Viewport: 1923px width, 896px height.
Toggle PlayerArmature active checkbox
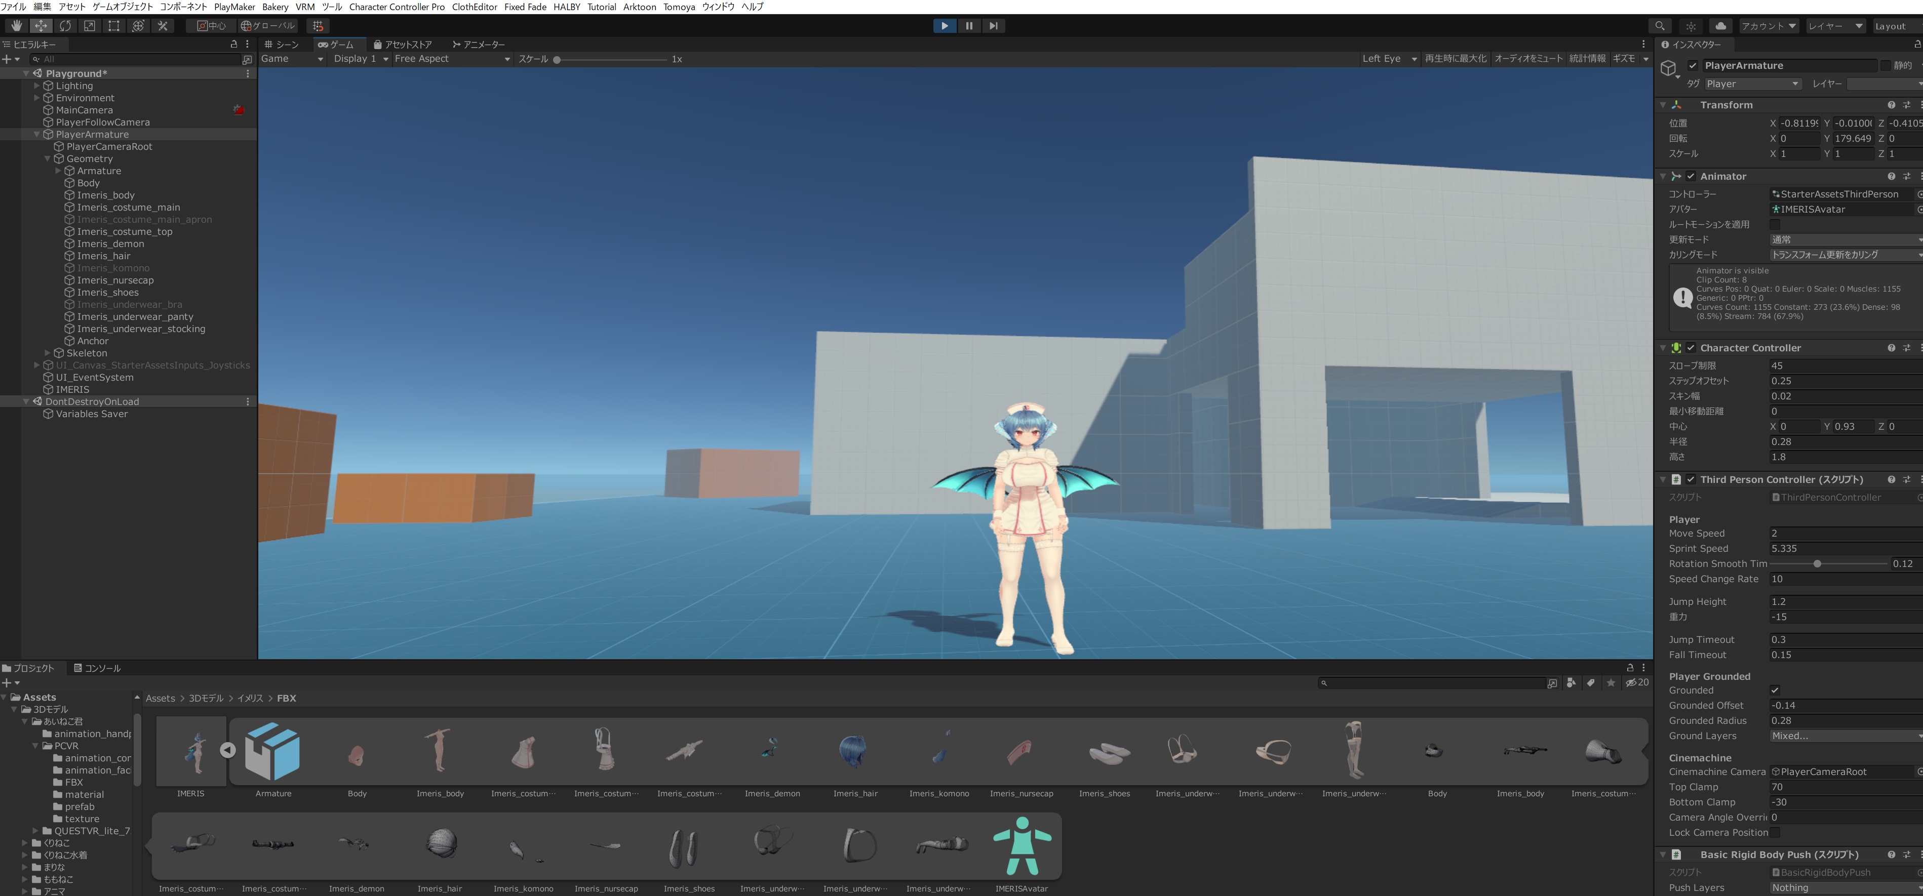point(1693,66)
